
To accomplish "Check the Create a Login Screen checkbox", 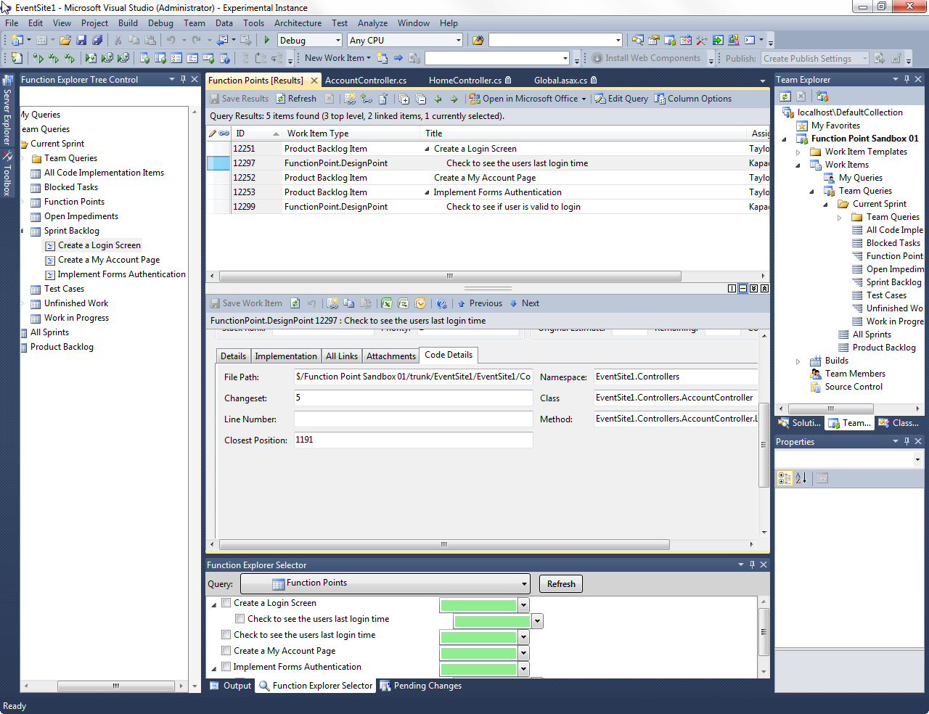I will [226, 603].
